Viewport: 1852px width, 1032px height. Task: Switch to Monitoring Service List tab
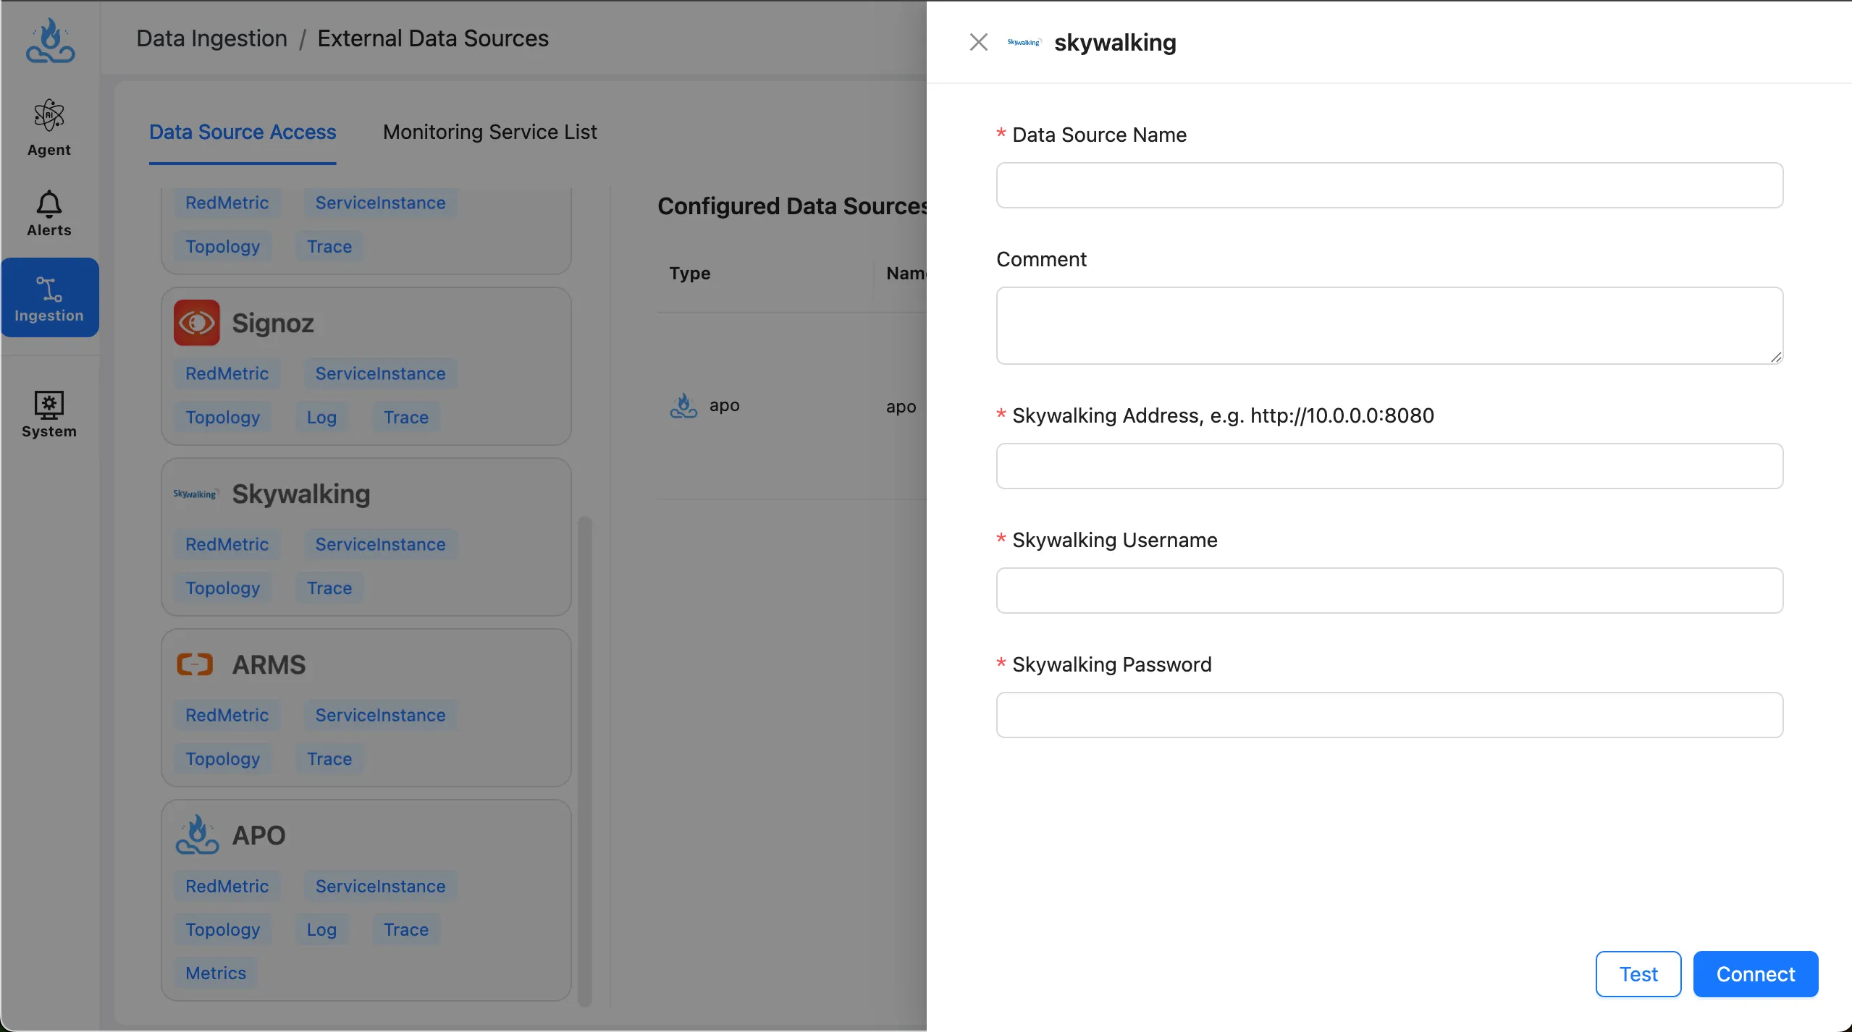point(489,132)
